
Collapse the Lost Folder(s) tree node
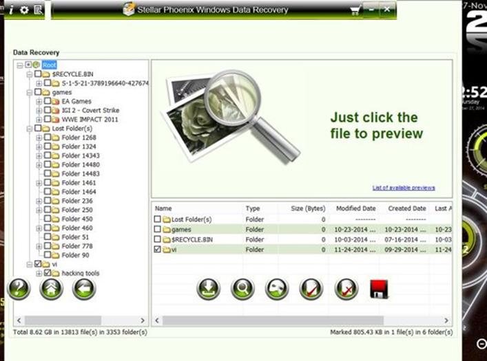coord(30,129)
